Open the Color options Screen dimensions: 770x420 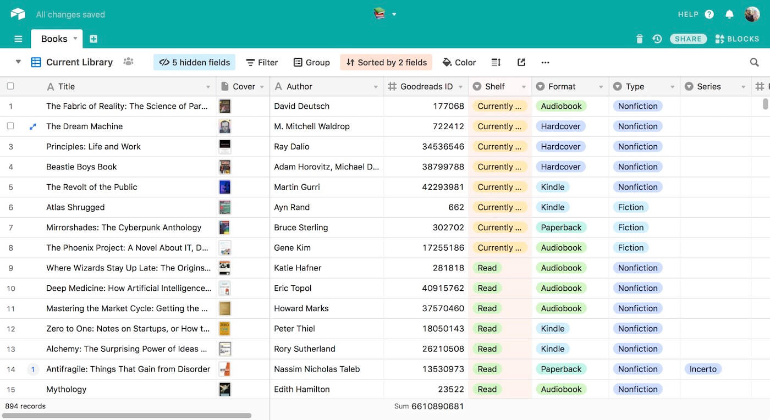point(459,62)
